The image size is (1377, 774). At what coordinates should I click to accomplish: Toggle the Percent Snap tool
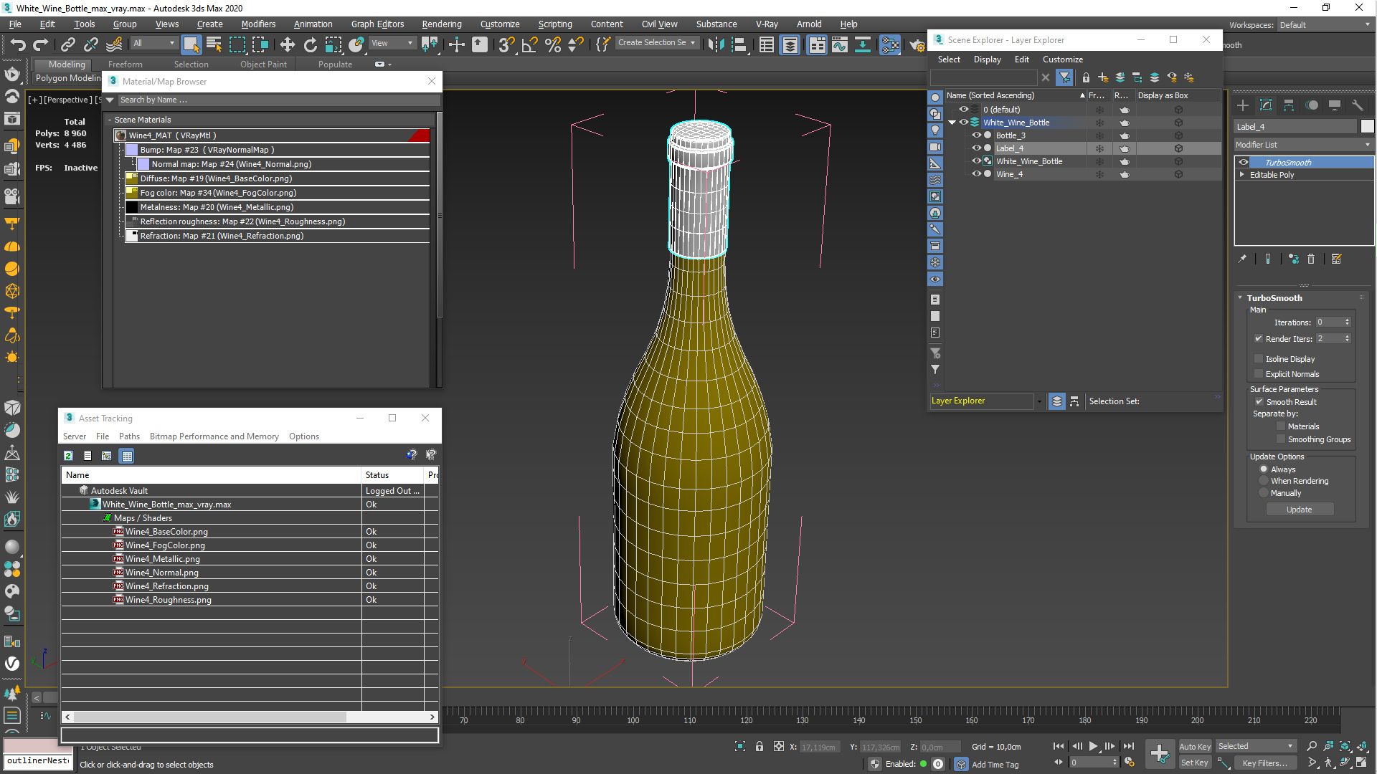coord(553,45)
